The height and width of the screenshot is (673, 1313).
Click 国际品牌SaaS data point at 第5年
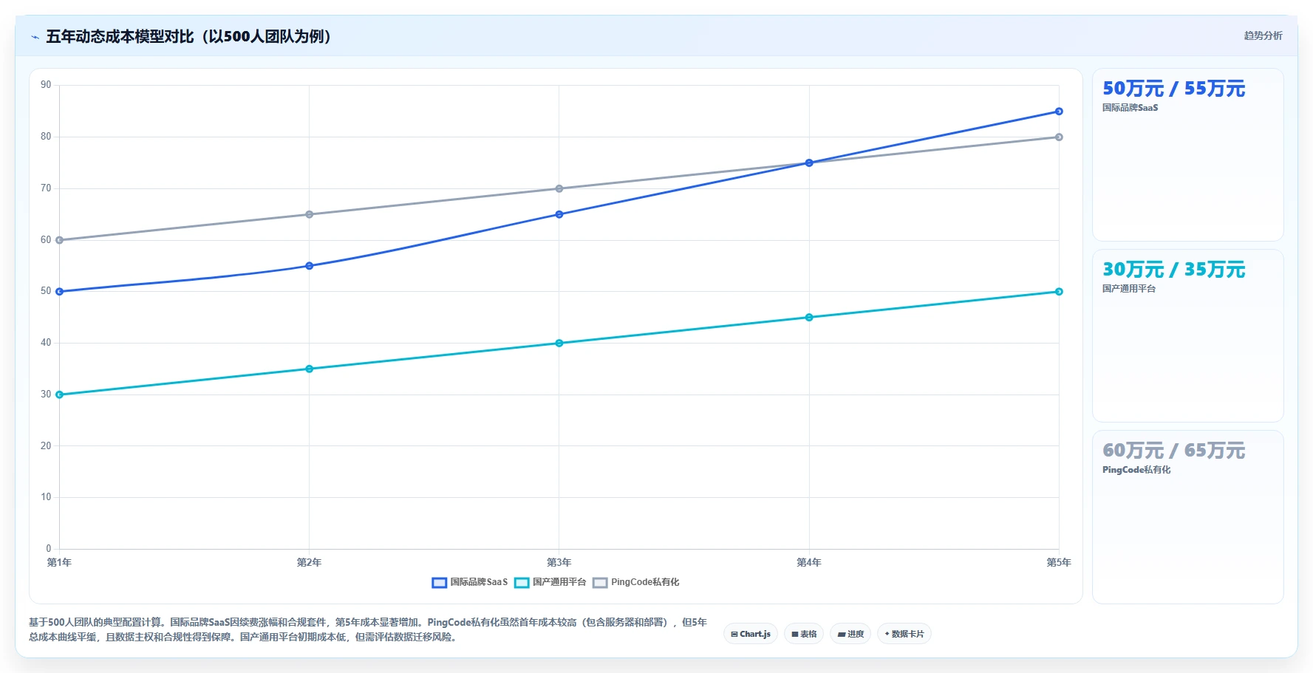(1059, 112)
